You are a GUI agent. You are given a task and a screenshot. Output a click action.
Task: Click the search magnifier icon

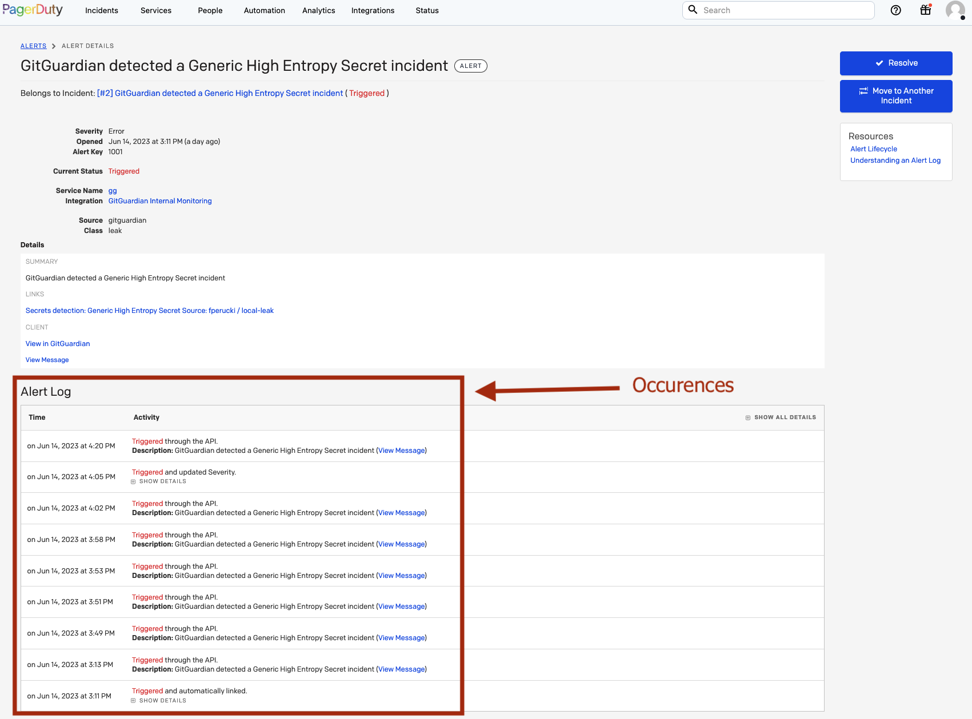pos(693,10)
